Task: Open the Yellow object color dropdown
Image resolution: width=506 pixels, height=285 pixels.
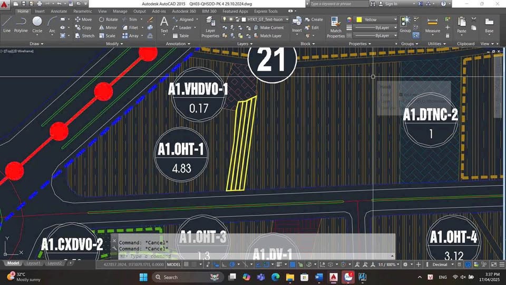Action: pyautogui.click(x=376, y=20)
